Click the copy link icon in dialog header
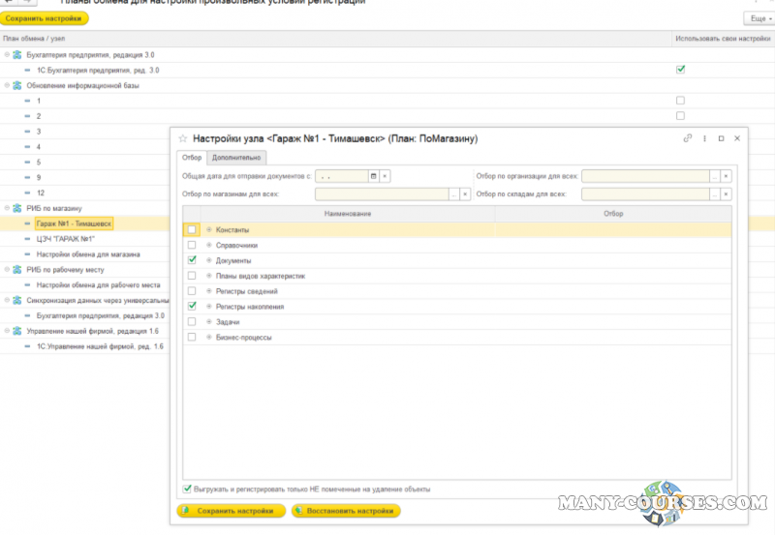This screenshot has width=775, height=535. (x=688, y=138)
